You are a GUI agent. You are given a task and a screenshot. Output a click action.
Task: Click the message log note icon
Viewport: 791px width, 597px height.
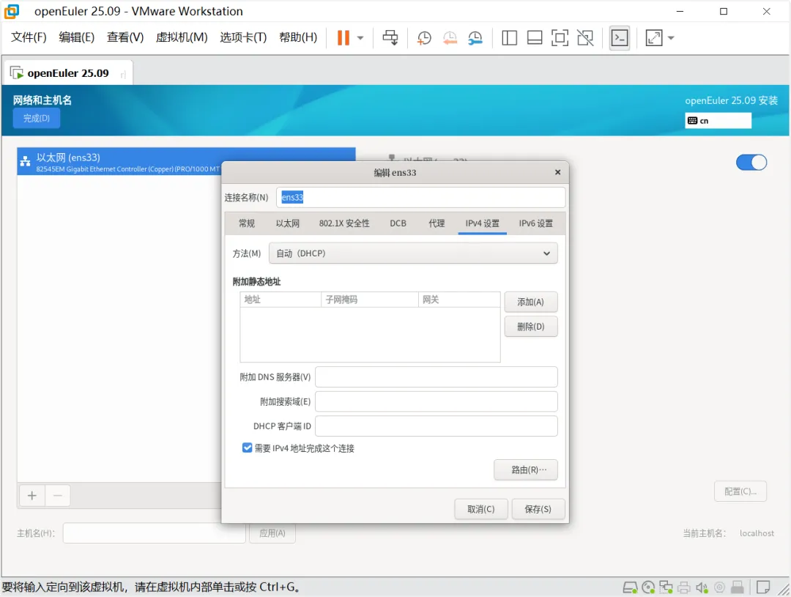pos(763,587)
